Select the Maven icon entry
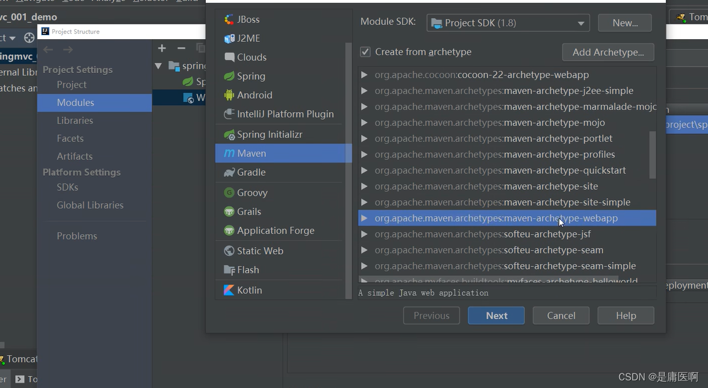708x388 pixels. coord(229,153)
